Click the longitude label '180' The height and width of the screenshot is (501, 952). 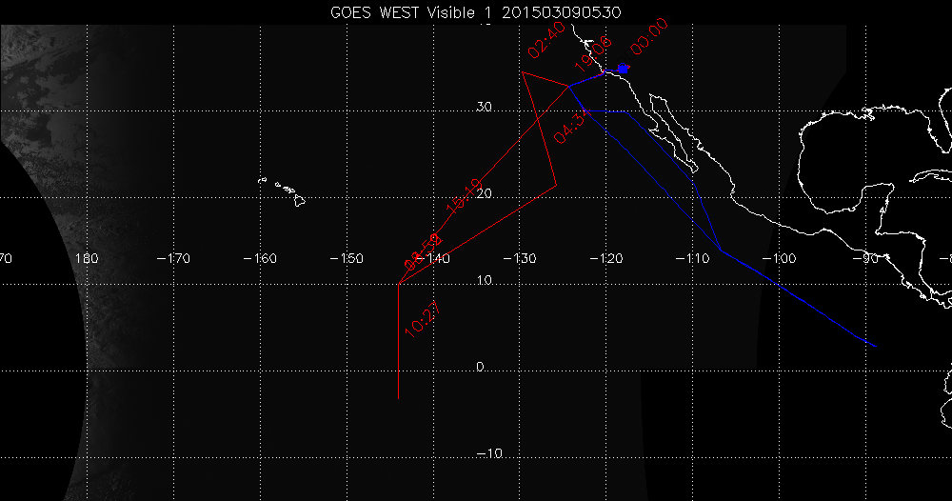click(x=87, y=258)
